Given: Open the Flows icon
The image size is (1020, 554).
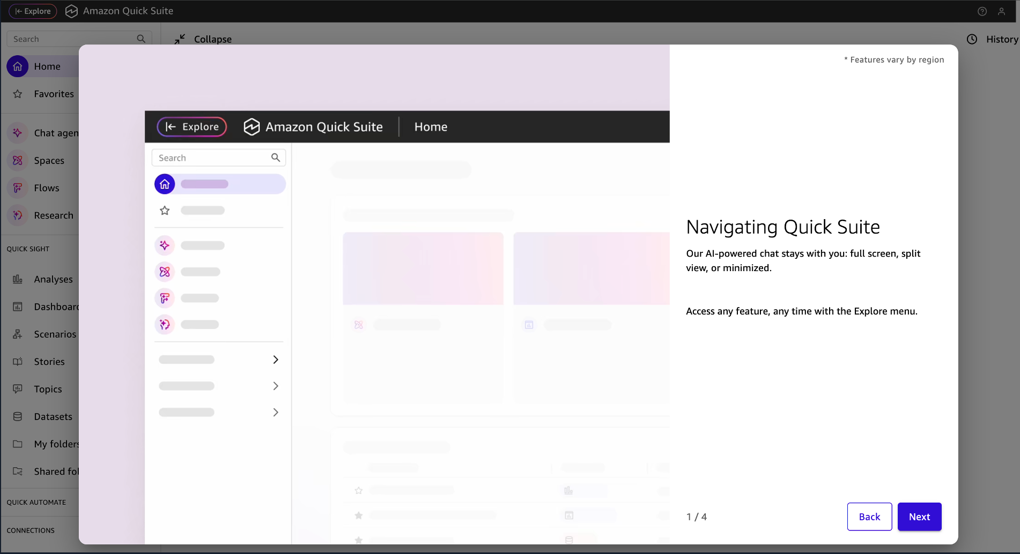Looking at the screenshot, I should (x=18, y=188).
